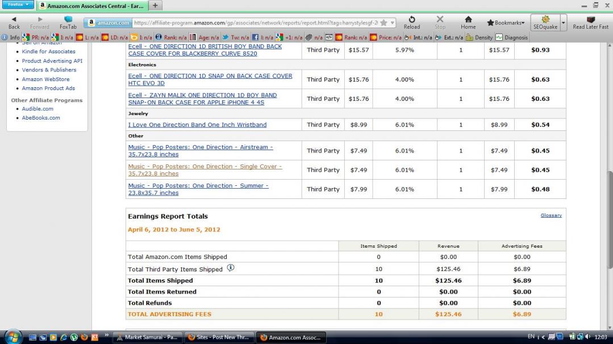Switch to Sites - Post New Thread taskbar window
This screenshot has height=344, width=613.
click(x=219, y=337)
